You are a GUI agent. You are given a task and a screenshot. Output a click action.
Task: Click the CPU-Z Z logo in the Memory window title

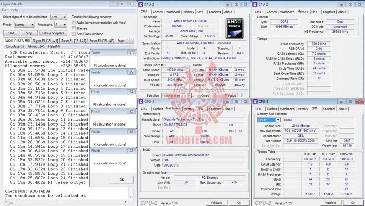point(255,4)
